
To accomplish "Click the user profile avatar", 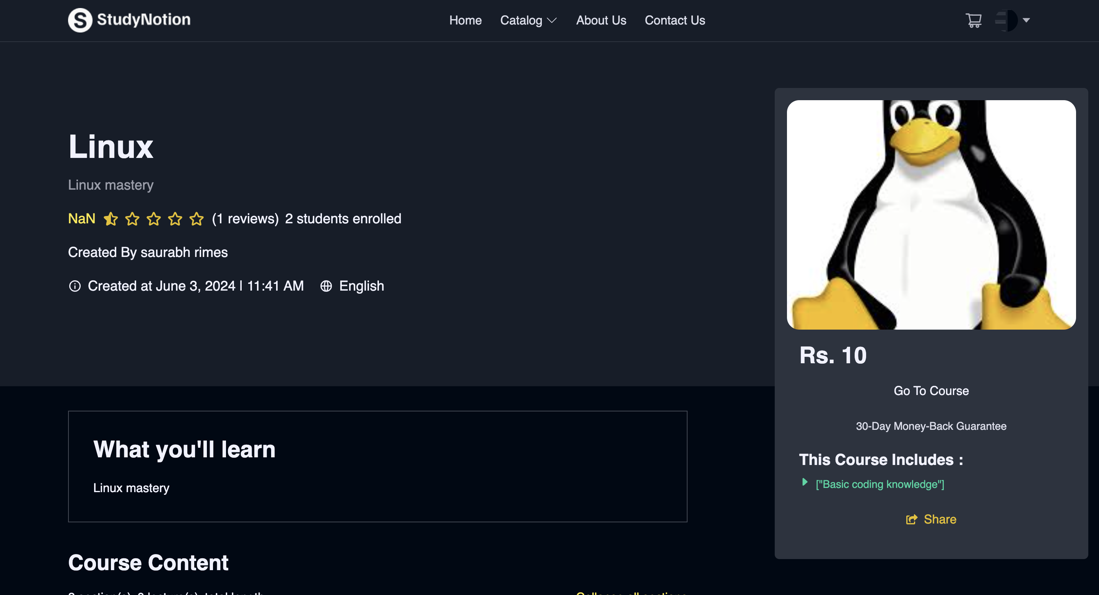I will click(x=1006, y=20).
